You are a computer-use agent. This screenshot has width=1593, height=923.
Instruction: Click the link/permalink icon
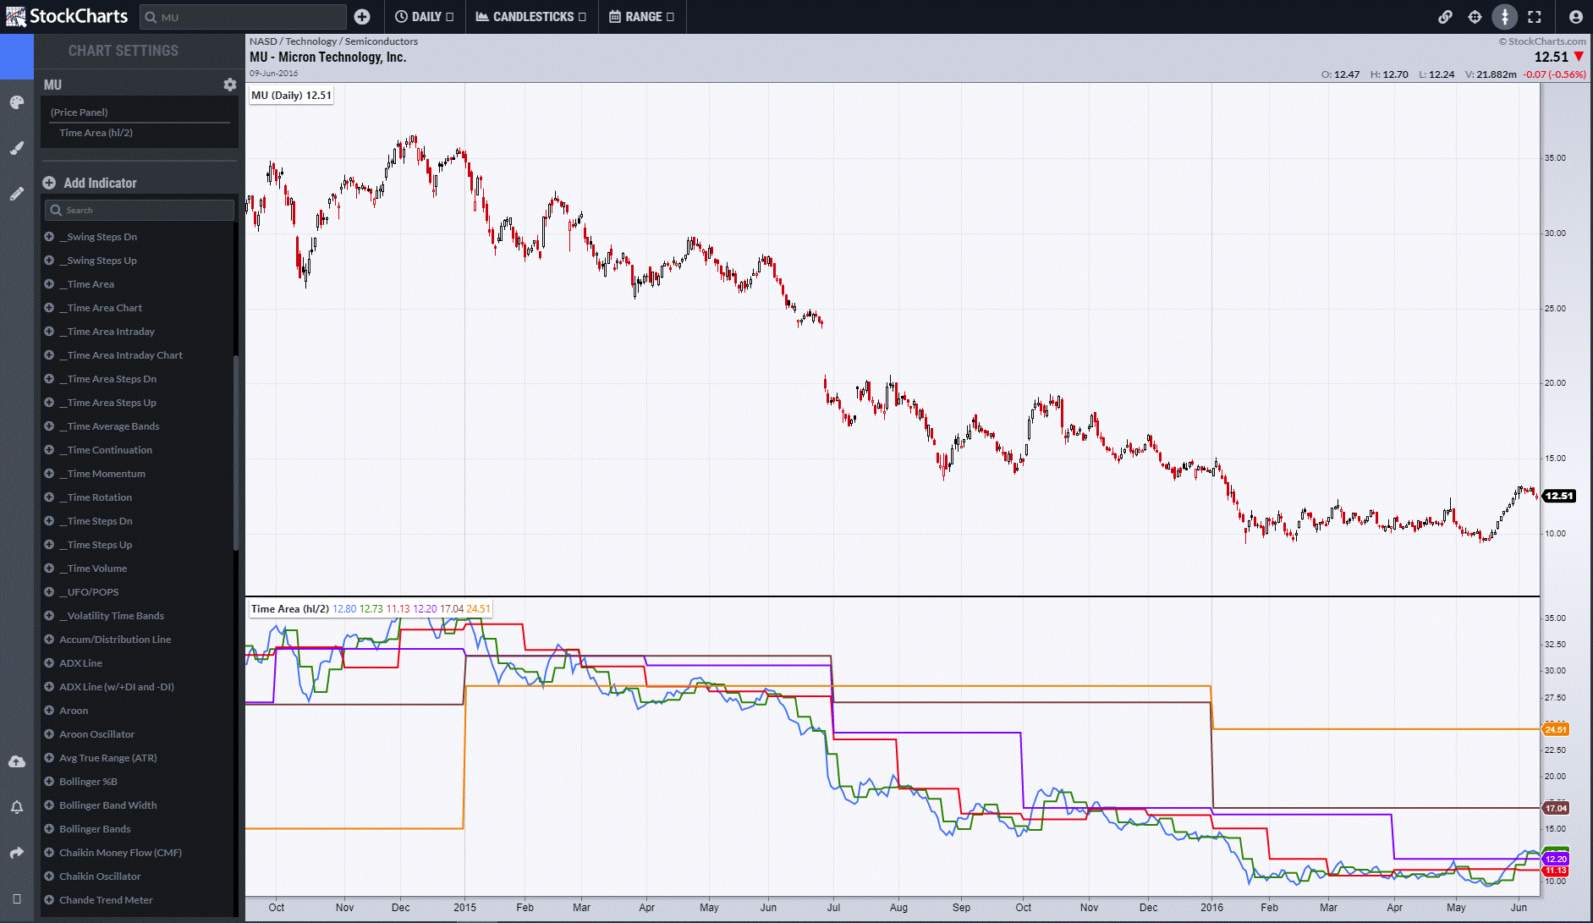point(1446,17)
